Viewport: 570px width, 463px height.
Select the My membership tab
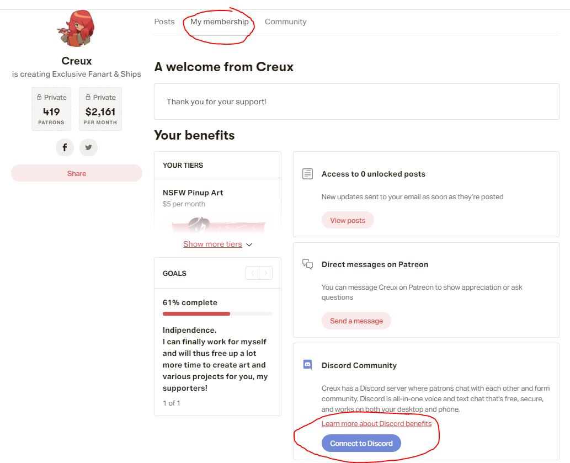[220, 22]
